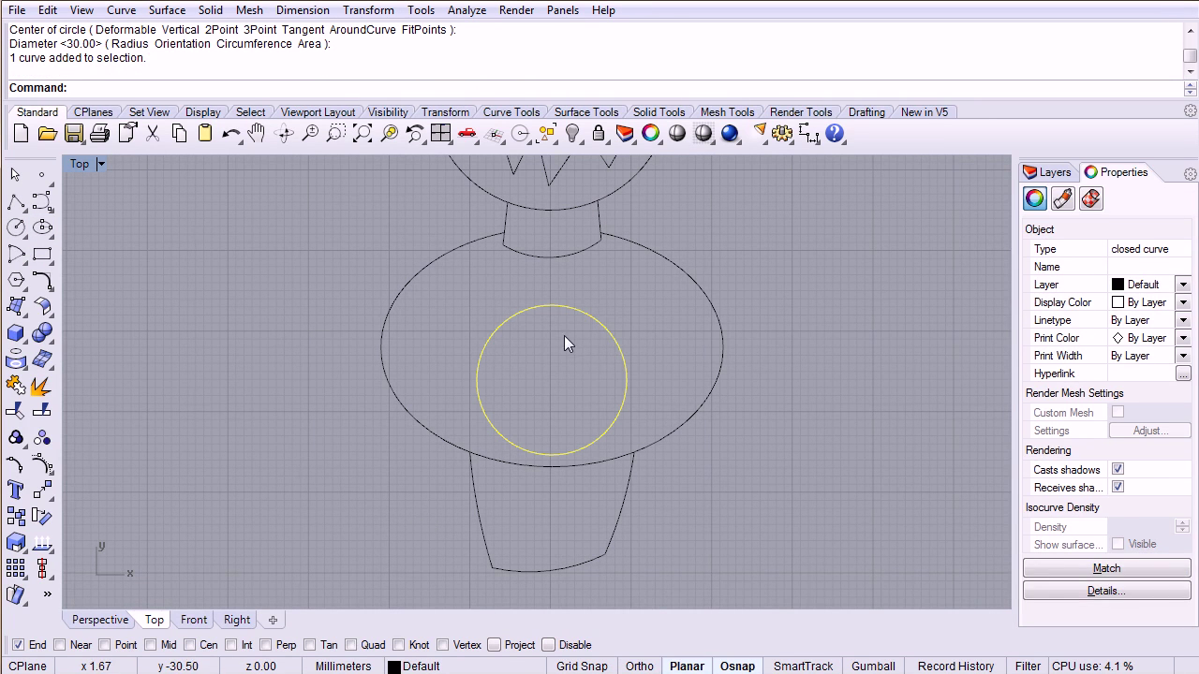Select the Circle tool in left toolbar
1199x674 pixels.
pyautogui.click(x=16, y=227)
